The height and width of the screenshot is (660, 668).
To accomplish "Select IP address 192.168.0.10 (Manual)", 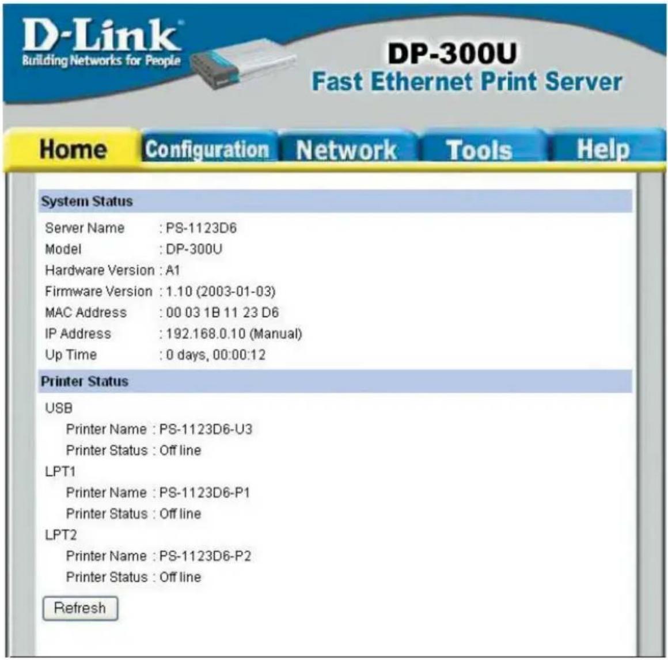I will click(234, 333).
